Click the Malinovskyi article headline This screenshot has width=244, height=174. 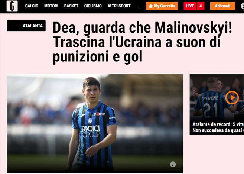[142, 42]
